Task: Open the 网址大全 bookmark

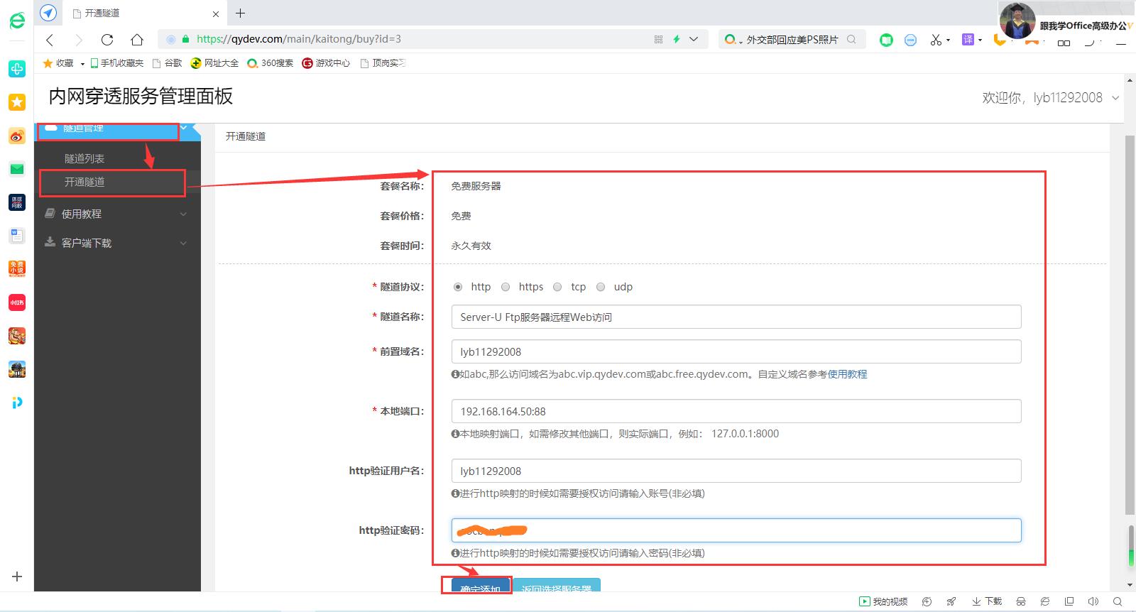Action: click(x=215, y=63)
